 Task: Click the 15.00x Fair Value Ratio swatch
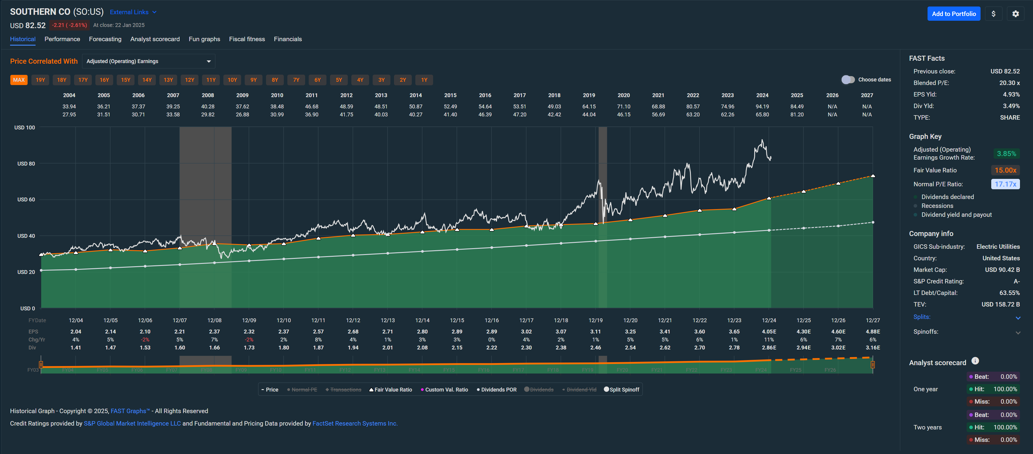(x=1005, y=170)
